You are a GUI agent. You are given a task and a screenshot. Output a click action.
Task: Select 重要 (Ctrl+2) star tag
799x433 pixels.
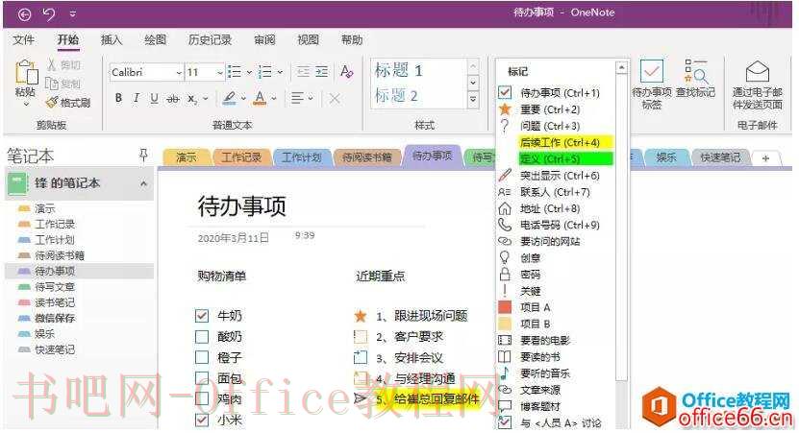click(556, 109)
